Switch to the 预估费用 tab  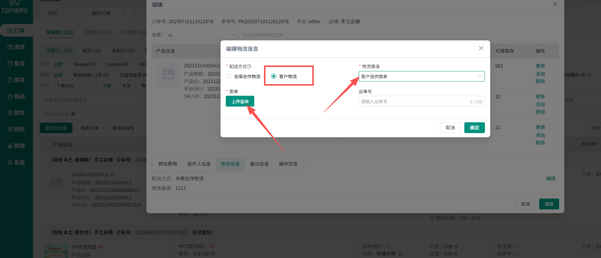click(x=167, y=164)
